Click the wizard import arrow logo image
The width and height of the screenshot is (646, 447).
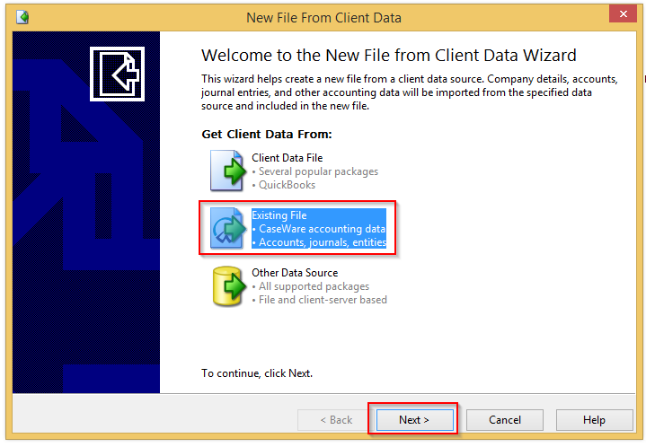(117, 74)
